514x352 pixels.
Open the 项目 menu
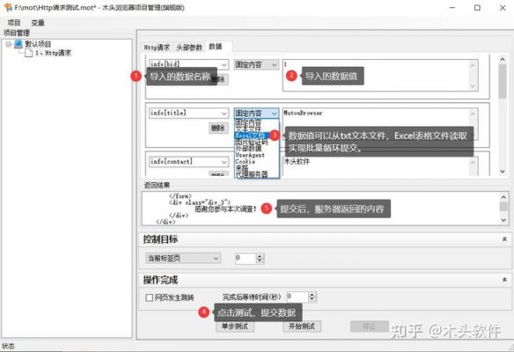(x=14, y=23)
